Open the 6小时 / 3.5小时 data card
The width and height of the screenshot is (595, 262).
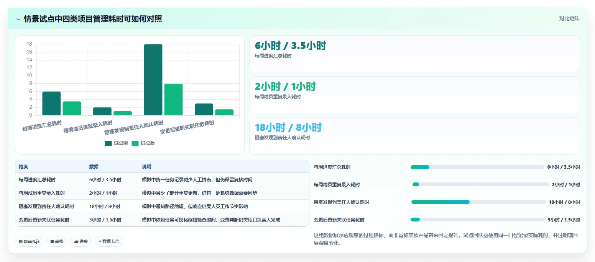point(414,54)
